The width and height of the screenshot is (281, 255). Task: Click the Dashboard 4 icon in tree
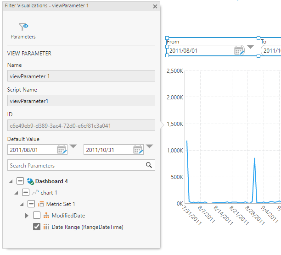[x=31, y=181]
